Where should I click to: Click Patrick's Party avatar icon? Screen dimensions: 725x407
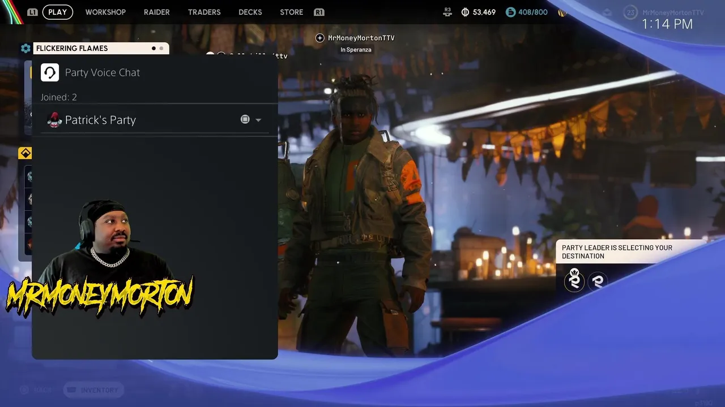coord(54,120)
